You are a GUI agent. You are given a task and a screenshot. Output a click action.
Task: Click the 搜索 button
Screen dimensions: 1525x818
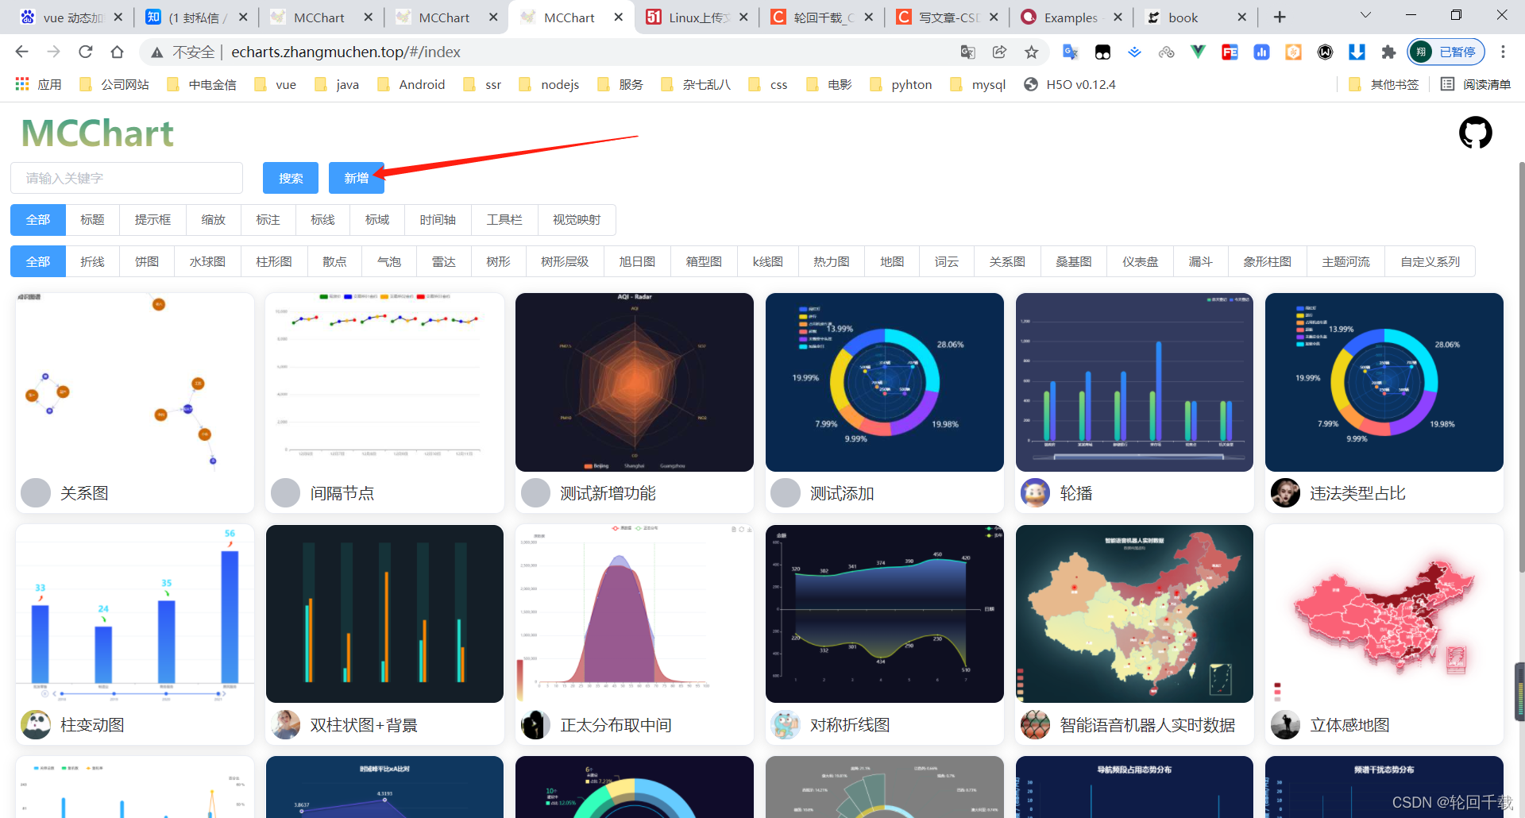291,178
